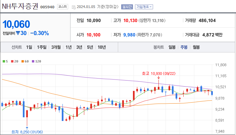Click the purple 120-period moving average swatch
Viewport: 236px width, 135px height.
tap(33, 61)
